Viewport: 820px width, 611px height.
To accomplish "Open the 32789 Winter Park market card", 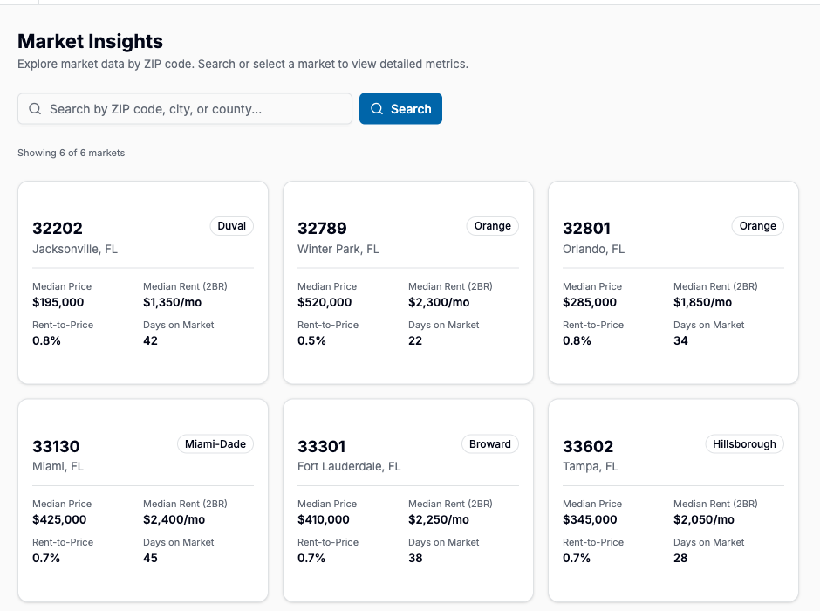I will 407,282.
